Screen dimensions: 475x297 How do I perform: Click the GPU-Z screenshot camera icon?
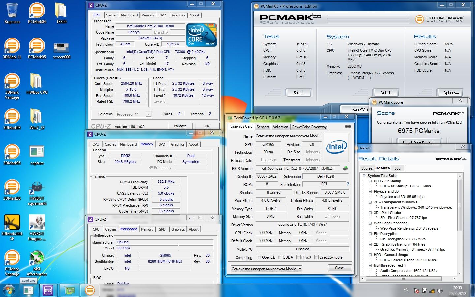[348, 126]
